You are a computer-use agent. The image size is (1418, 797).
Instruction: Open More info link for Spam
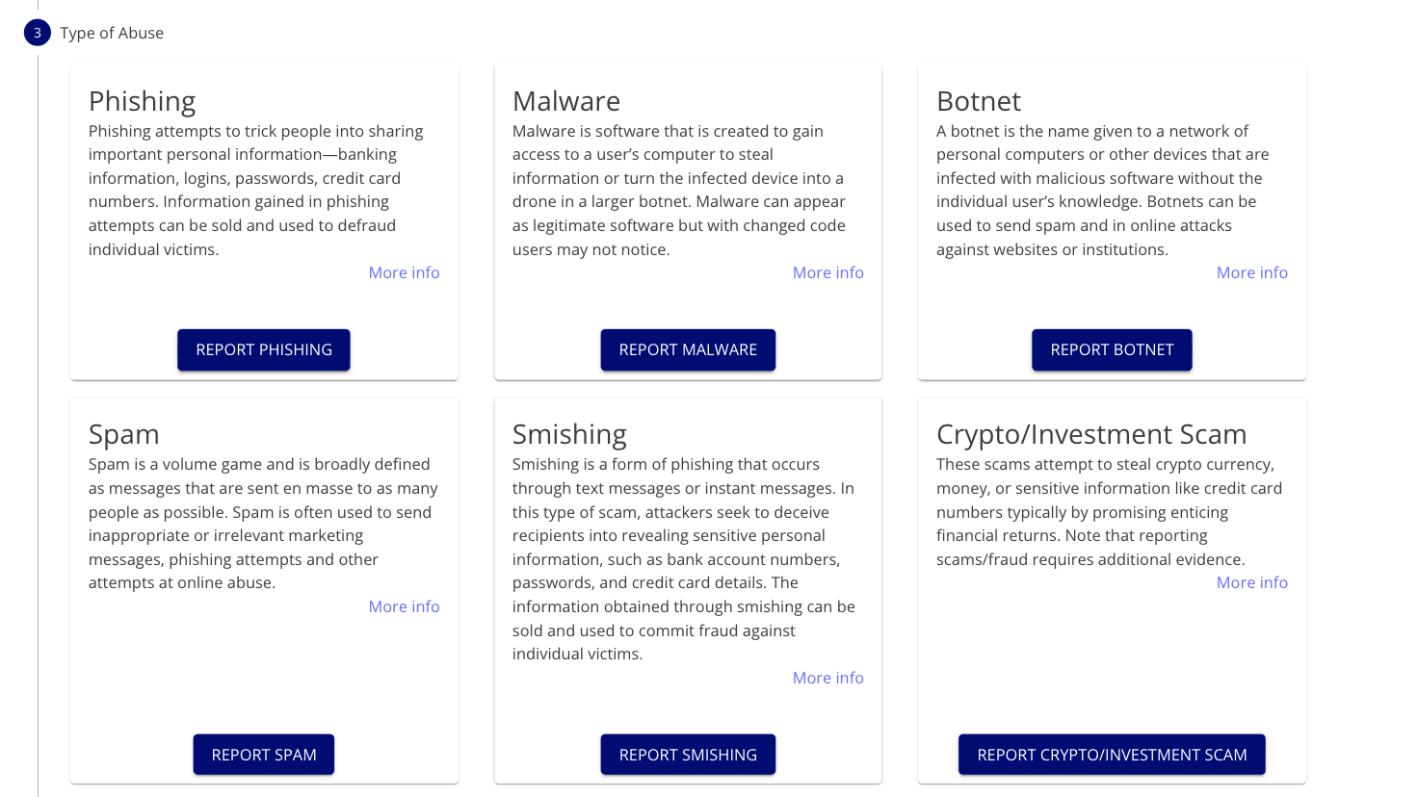404,606
